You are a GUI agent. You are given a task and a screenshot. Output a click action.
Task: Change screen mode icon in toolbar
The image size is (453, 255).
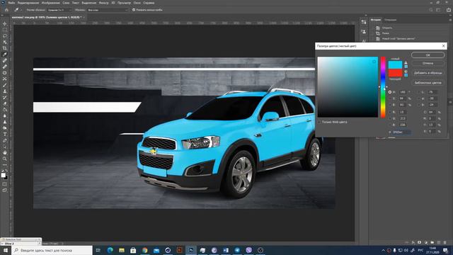[x=5, y=191]
